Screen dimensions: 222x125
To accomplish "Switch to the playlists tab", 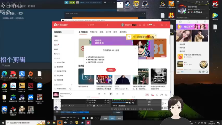I will pyautogui.click(x=102, y=32).
